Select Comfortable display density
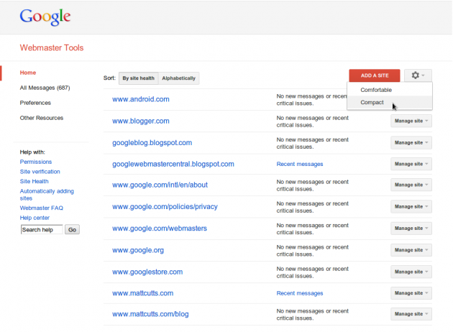 click(390, 90)
